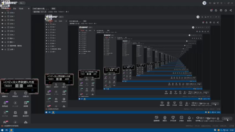The width and height of the screenshot is (235, 132).
Task: Switch to the 7084816 scene tab
Action: tap(6, 9)
